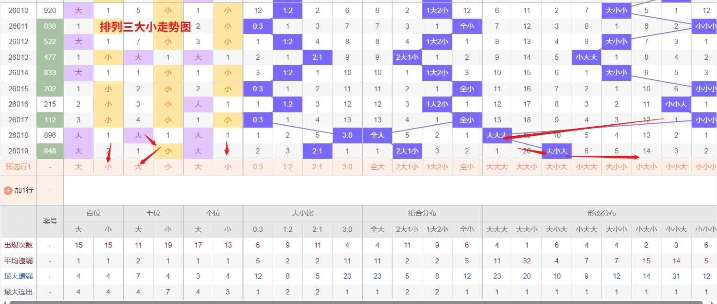Toggle 大大大 in the 预选行1 row

(x=497, y=167)
